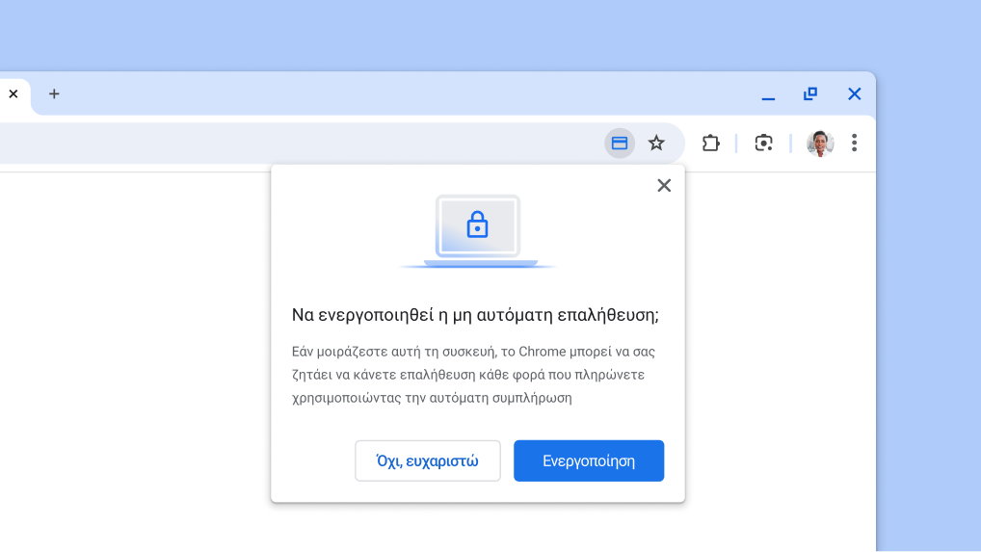
Task: Open Chrome's three-dot menu
Action: (x=854, y=144)
